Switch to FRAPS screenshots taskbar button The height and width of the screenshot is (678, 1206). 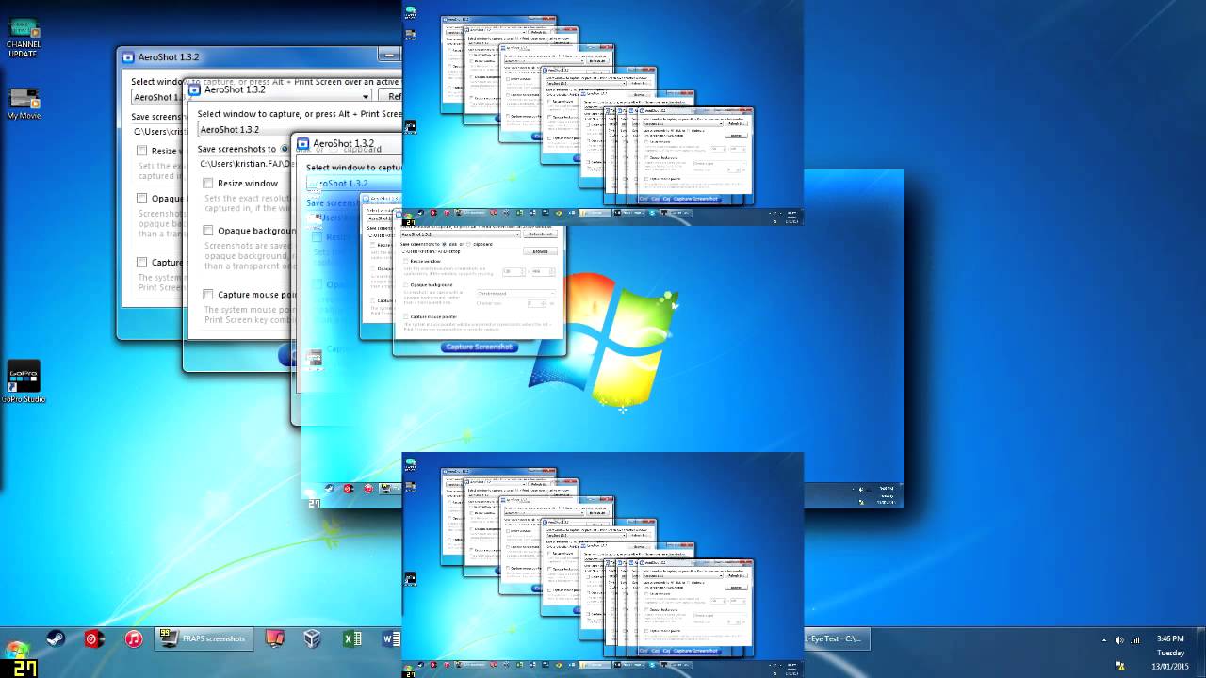[204, 639]
